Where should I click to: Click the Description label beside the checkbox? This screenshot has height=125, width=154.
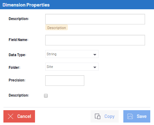tap(19, 95)
